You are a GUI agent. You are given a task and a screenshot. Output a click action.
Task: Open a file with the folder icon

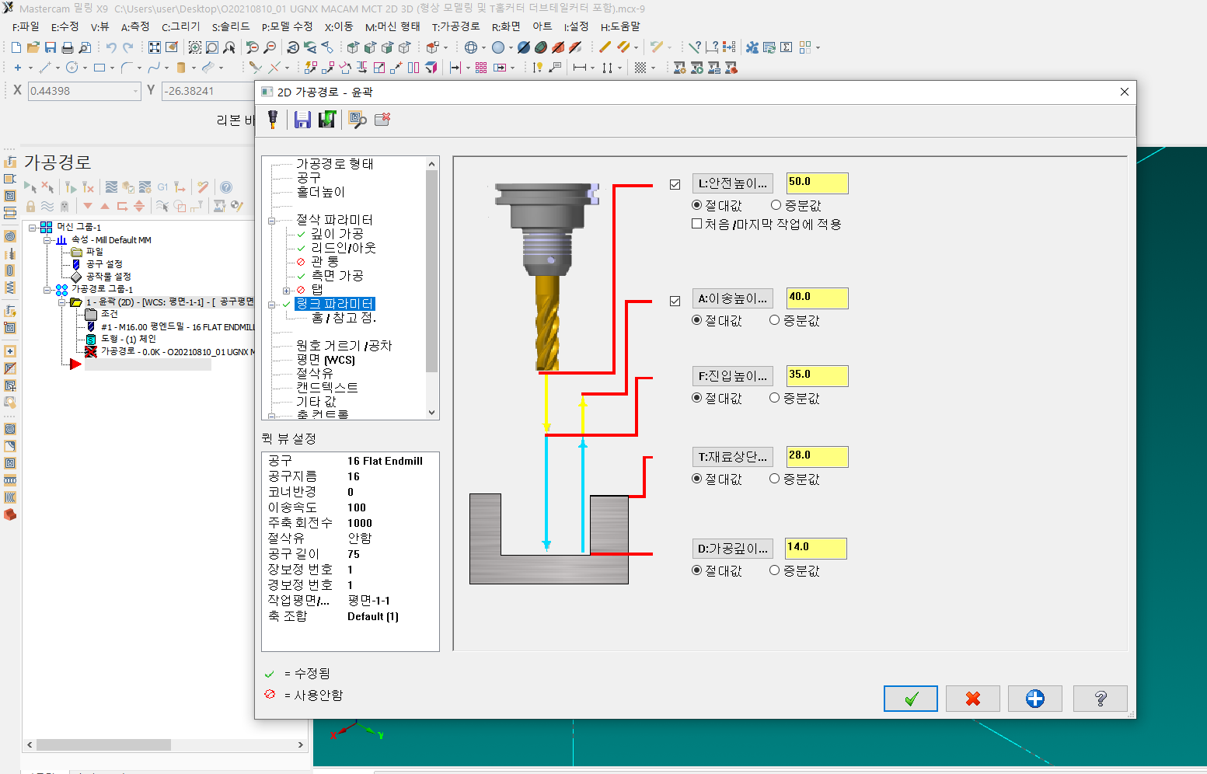[33, 47]
